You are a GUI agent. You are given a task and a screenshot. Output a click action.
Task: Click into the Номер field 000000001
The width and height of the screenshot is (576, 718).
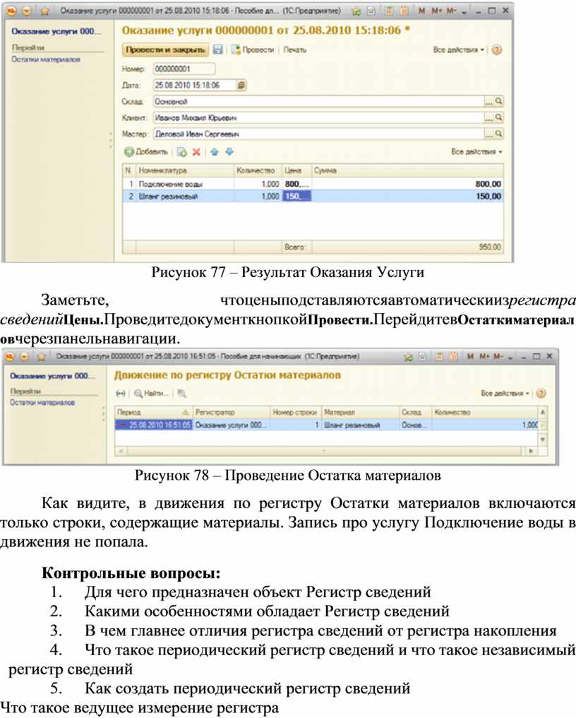pyautogui.click(x=184, y=69)
